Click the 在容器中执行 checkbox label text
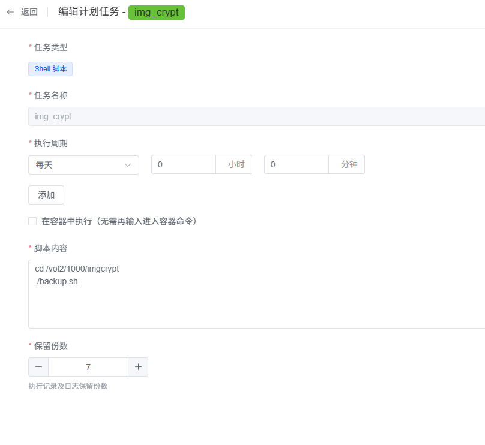Screen dimensions: 485x445 coord(119,221)
